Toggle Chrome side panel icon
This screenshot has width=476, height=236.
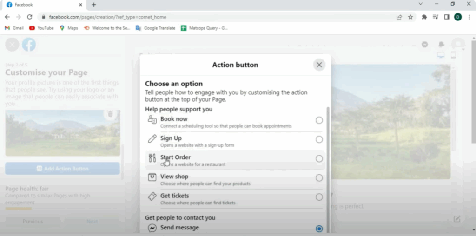pyautogui.click(x=447, y=17)
